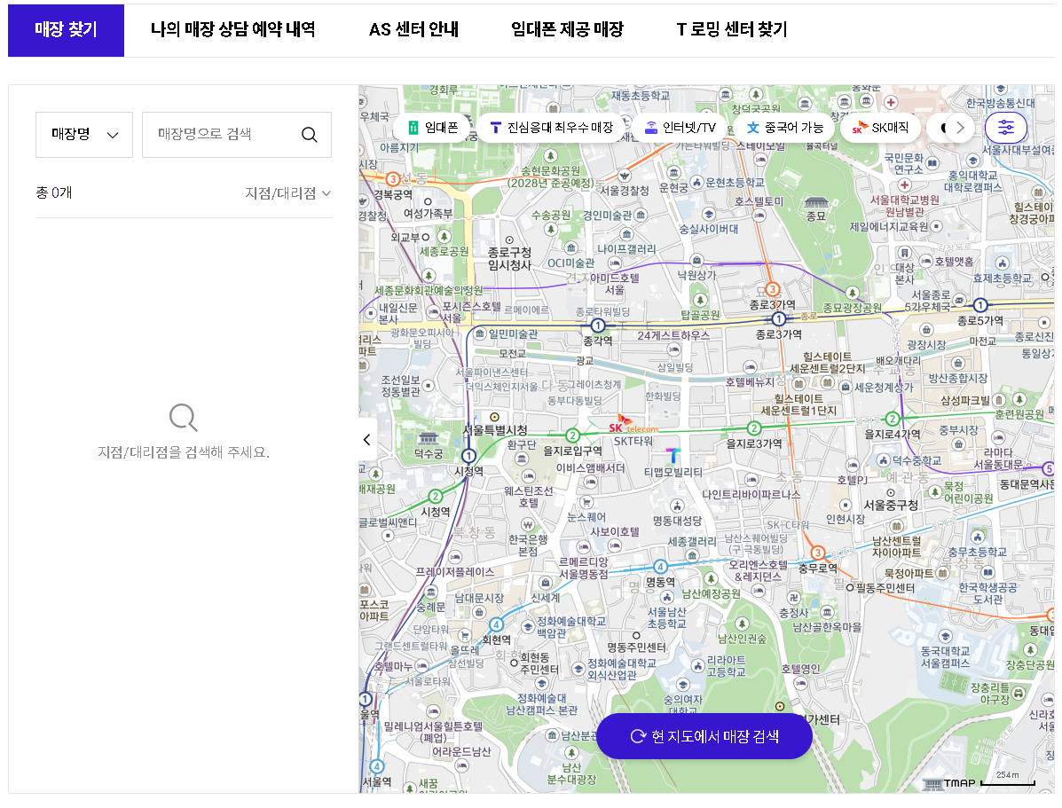The height and width of the screenshot is (808, 1062).
Task: Click the 남산예장공원 park icon
Action: point(711,578)
